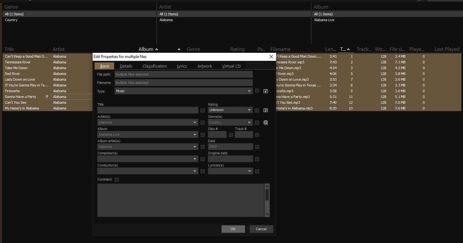Click the File size column header
Viewport: 463px width, 243px height.
pos(398,49)
